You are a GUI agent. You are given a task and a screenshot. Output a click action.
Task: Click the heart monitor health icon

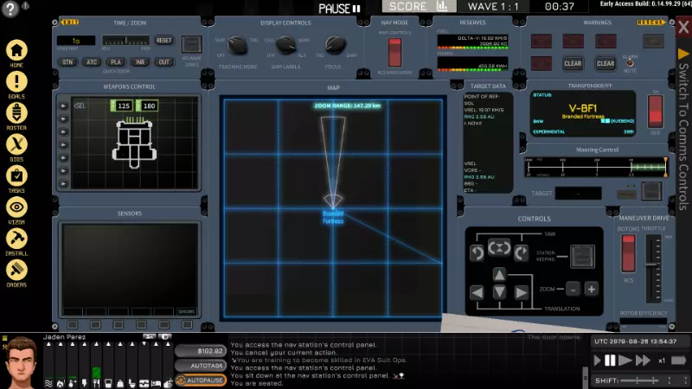tap(144, 383)
